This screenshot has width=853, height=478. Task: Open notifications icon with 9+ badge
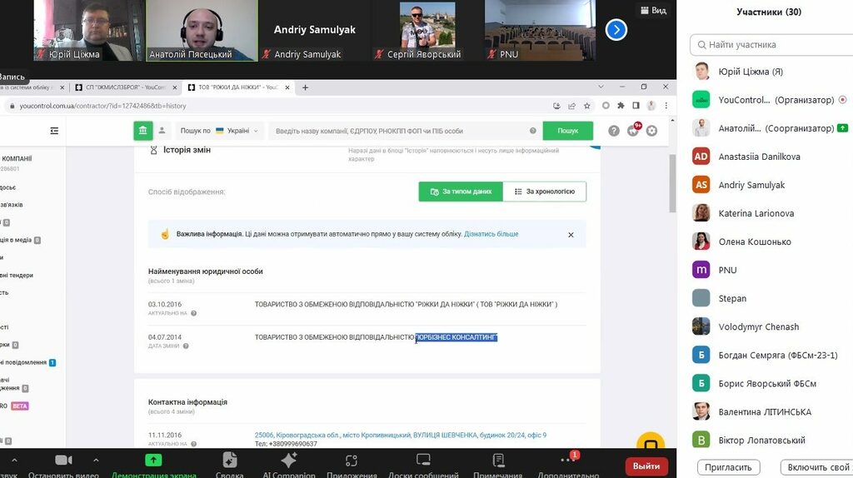633,130
